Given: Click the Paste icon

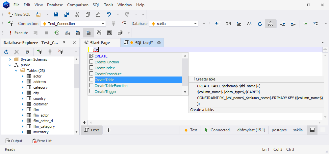Looking at the screenshot, I should [x=98, y=14].
